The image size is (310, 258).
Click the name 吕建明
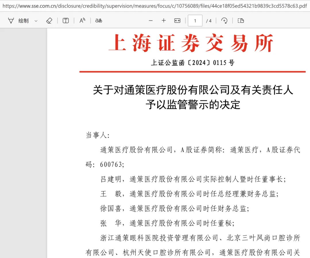[x=111, y=179]
